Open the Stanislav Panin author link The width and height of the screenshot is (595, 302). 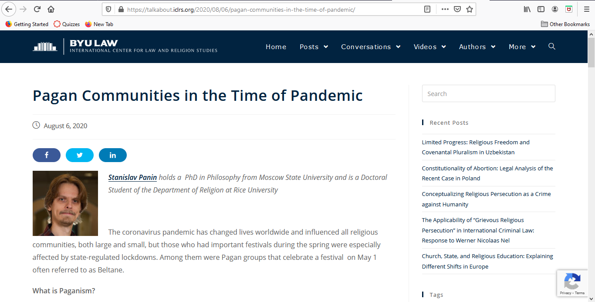pos(132,177)
